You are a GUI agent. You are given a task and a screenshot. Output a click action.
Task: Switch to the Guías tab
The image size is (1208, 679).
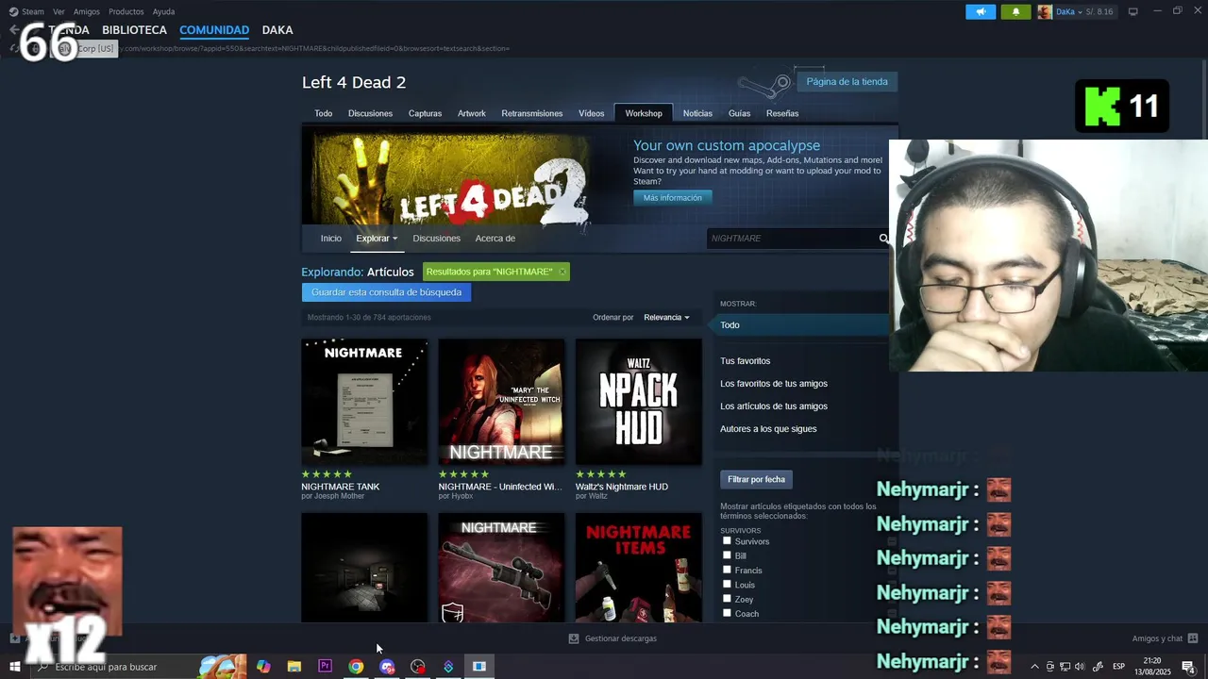click(739, 113)
